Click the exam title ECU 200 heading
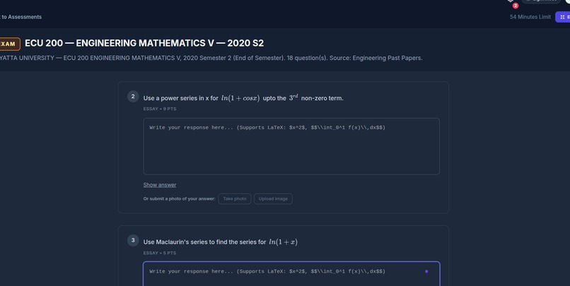570x286 pixels. 144,43
